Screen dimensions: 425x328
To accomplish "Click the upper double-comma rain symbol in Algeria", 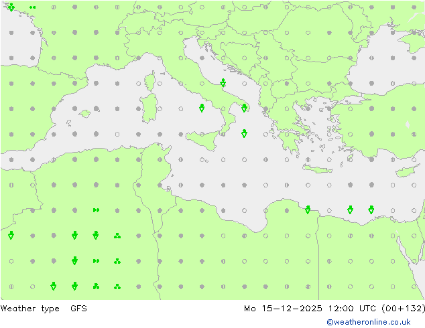I will [96, 210].
